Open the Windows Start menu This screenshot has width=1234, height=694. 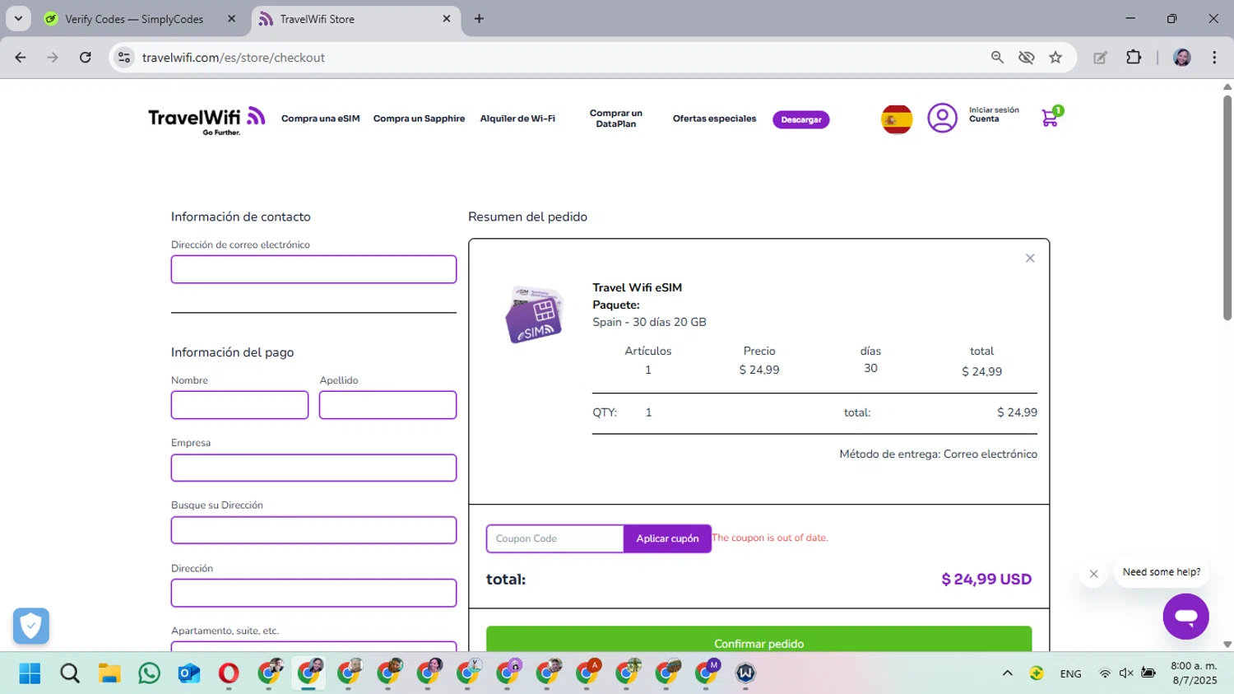pos(30,673)
